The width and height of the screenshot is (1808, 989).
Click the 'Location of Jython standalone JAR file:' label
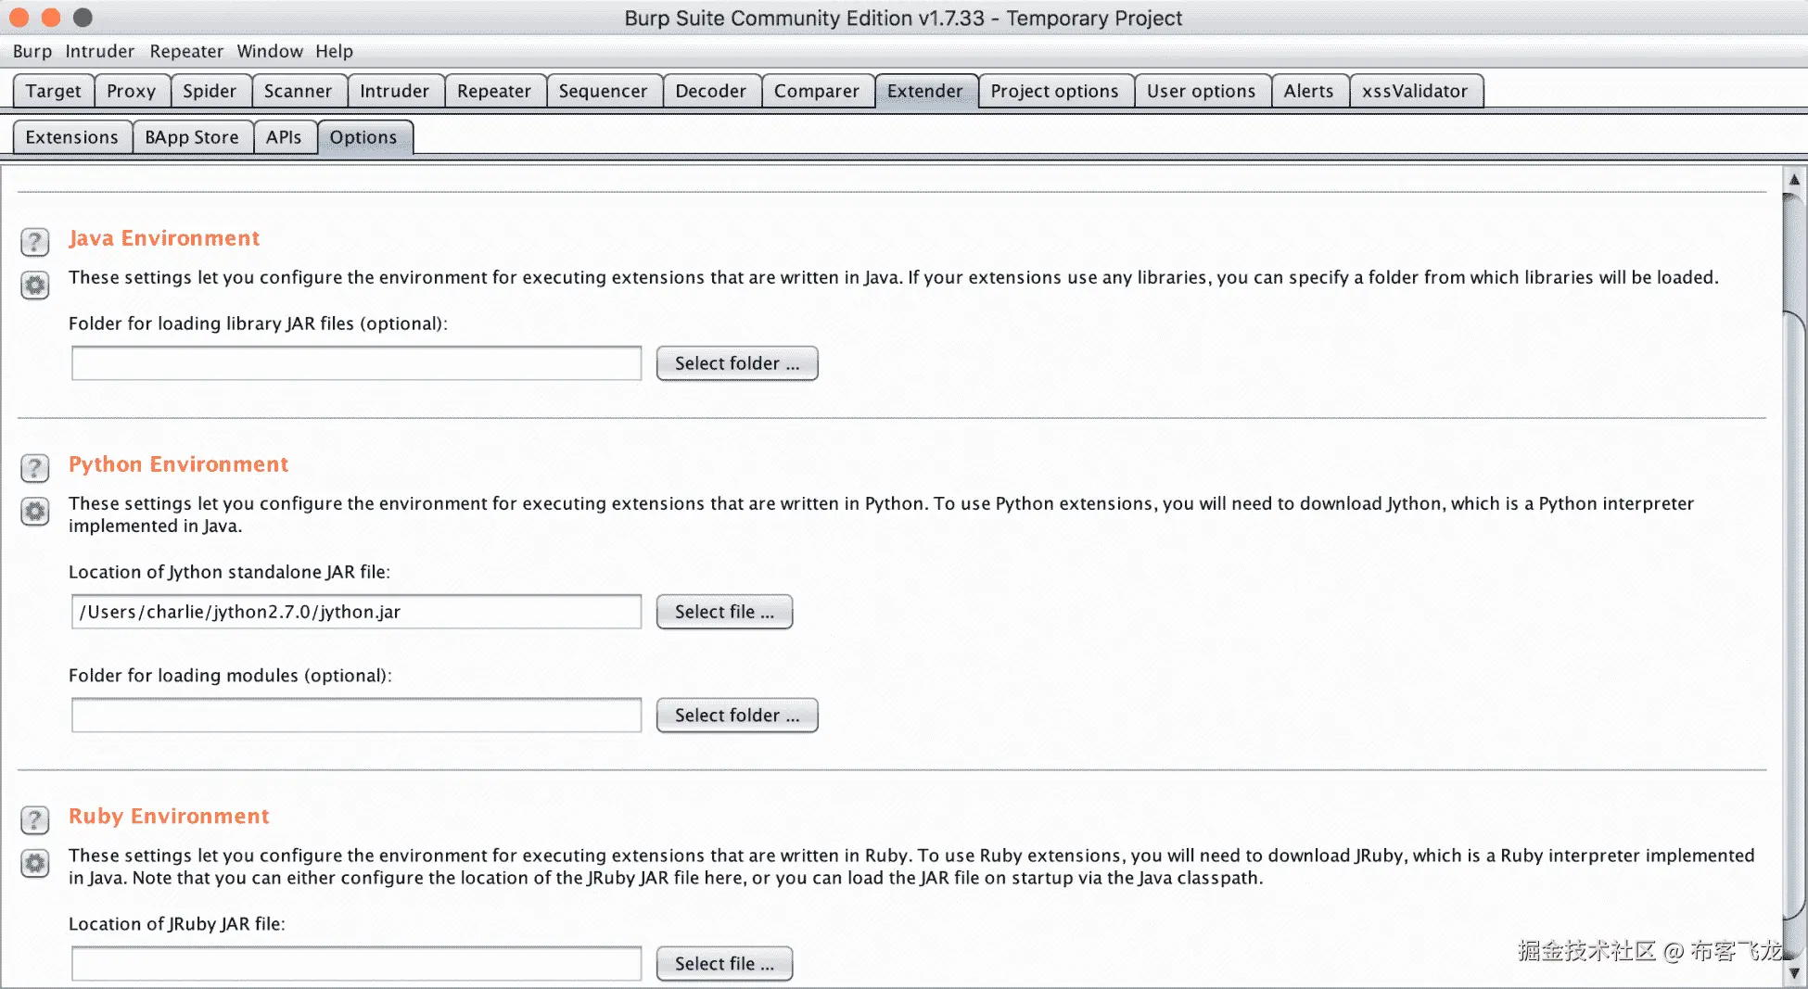[x=229, y=572]
